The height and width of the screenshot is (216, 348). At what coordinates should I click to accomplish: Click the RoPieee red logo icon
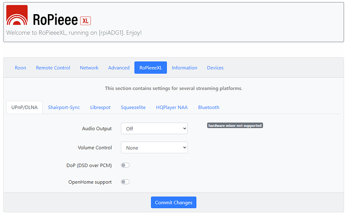[x=17, y=15]
